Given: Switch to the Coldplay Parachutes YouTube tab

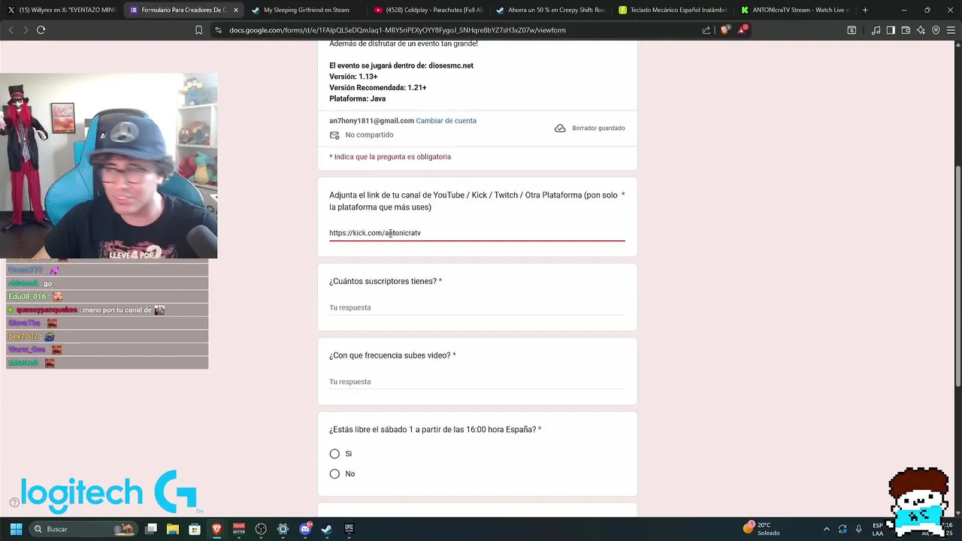Looking at the screenshot, I should click(428, 10).
